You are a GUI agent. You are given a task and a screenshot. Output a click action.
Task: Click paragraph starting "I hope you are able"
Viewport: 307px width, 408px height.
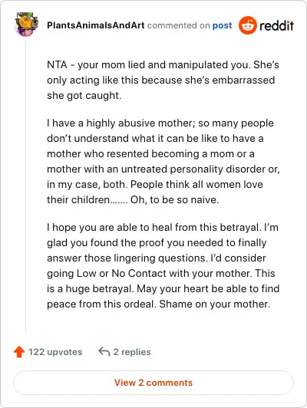pyautogui.click(x=163, y=265)
